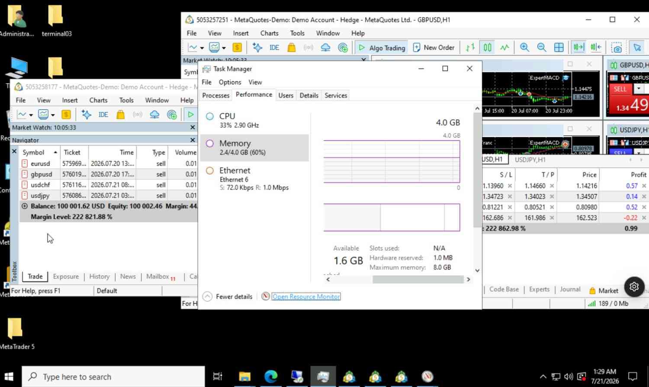Screen dimensions: 649x387
Task: Click profiles icon in small MetaTrader window toolbar
Action: tap(43, 115)
